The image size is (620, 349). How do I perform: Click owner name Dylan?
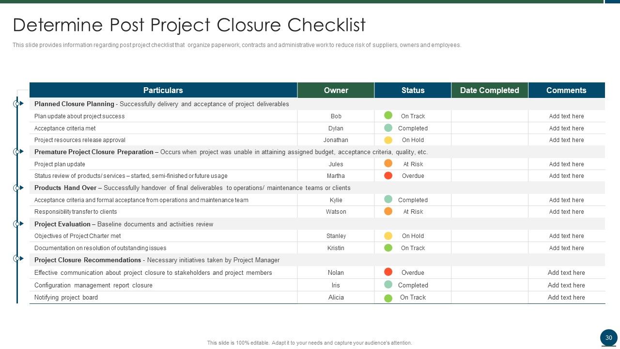point(336,128)
